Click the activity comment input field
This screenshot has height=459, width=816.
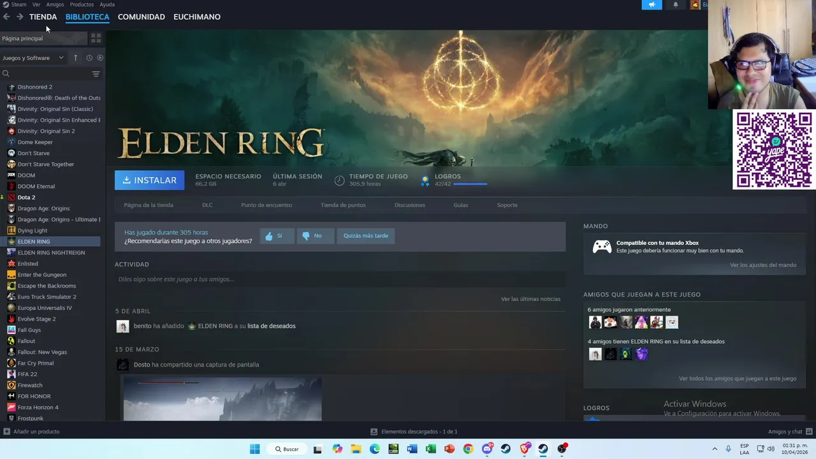pos(340,279)
